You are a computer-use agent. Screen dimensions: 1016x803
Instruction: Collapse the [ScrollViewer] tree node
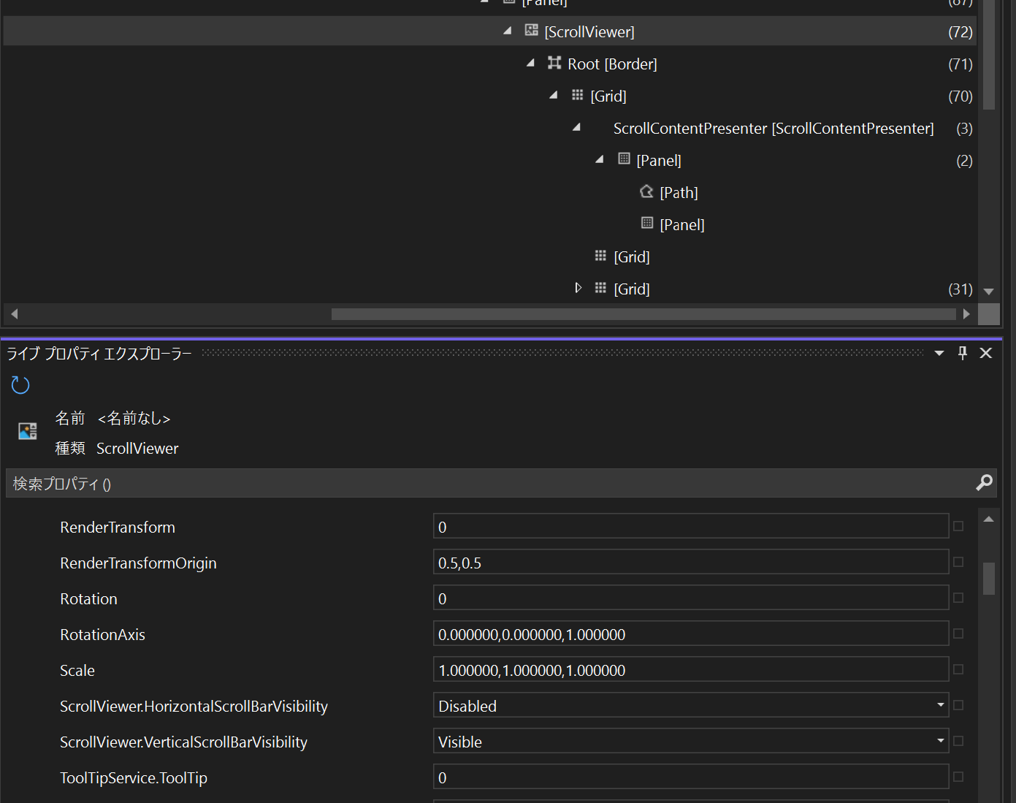pyautogui.click(x=508, y=31)
